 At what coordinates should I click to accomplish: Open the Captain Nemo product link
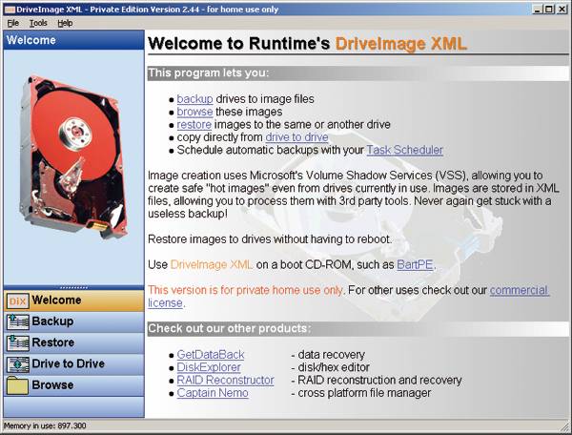click(213, 393)
